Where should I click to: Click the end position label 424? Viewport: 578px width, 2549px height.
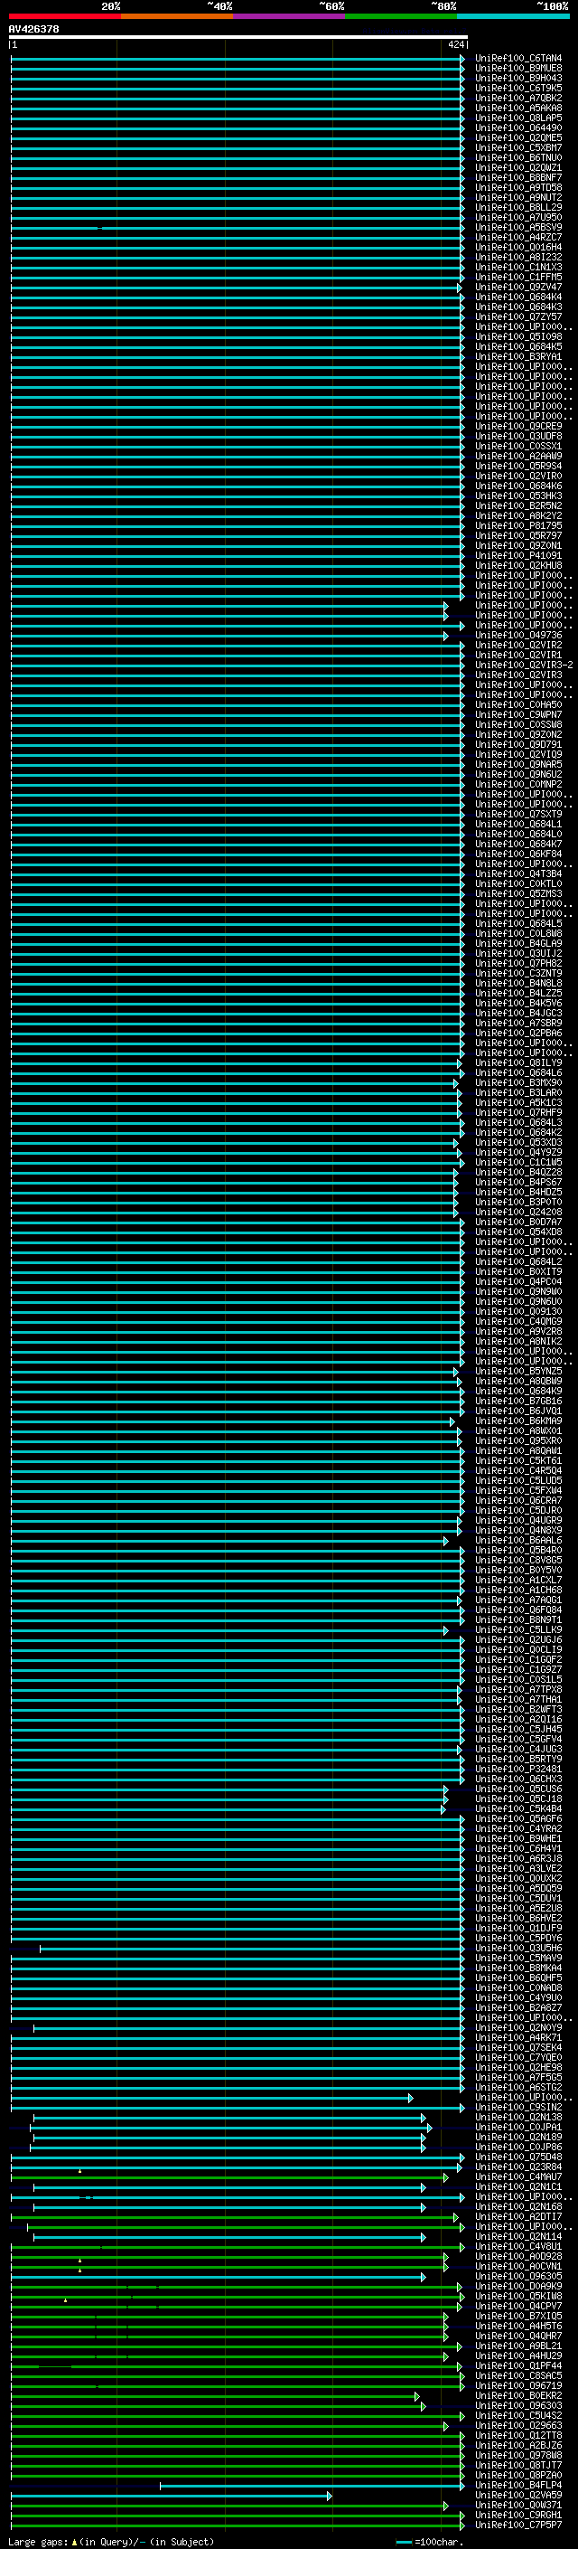click(455, 44)
